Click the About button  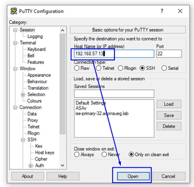tap(28, 176)
